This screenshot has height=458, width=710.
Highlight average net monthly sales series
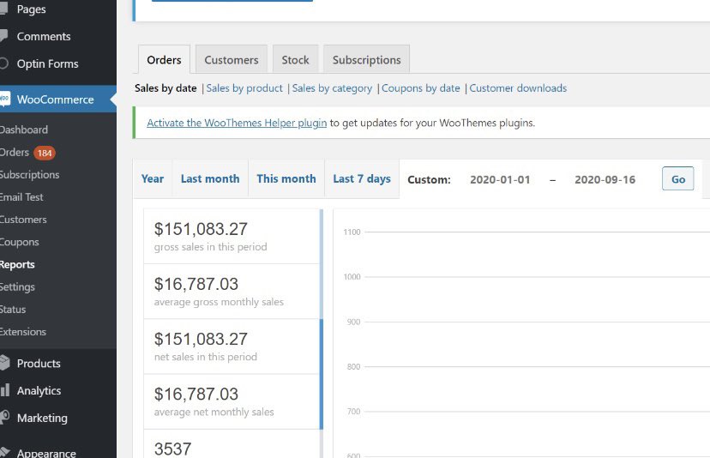click(233, 402)
